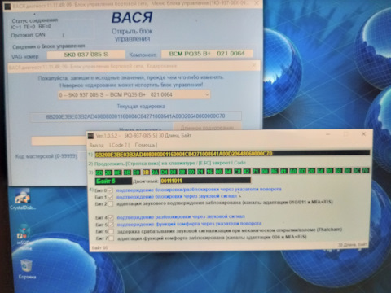
Task: Click the Длинное кодирование button
Action: [x=207, y=127]
